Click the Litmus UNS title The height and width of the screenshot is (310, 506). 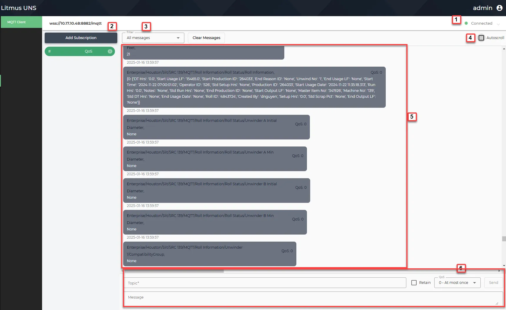pyautogui.click(x=19, y=8)
